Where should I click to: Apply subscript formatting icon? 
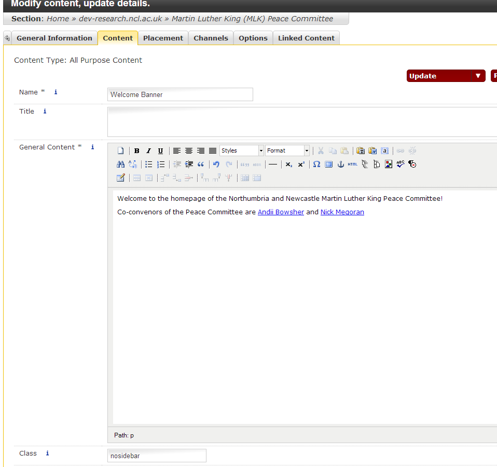point(289,164)
